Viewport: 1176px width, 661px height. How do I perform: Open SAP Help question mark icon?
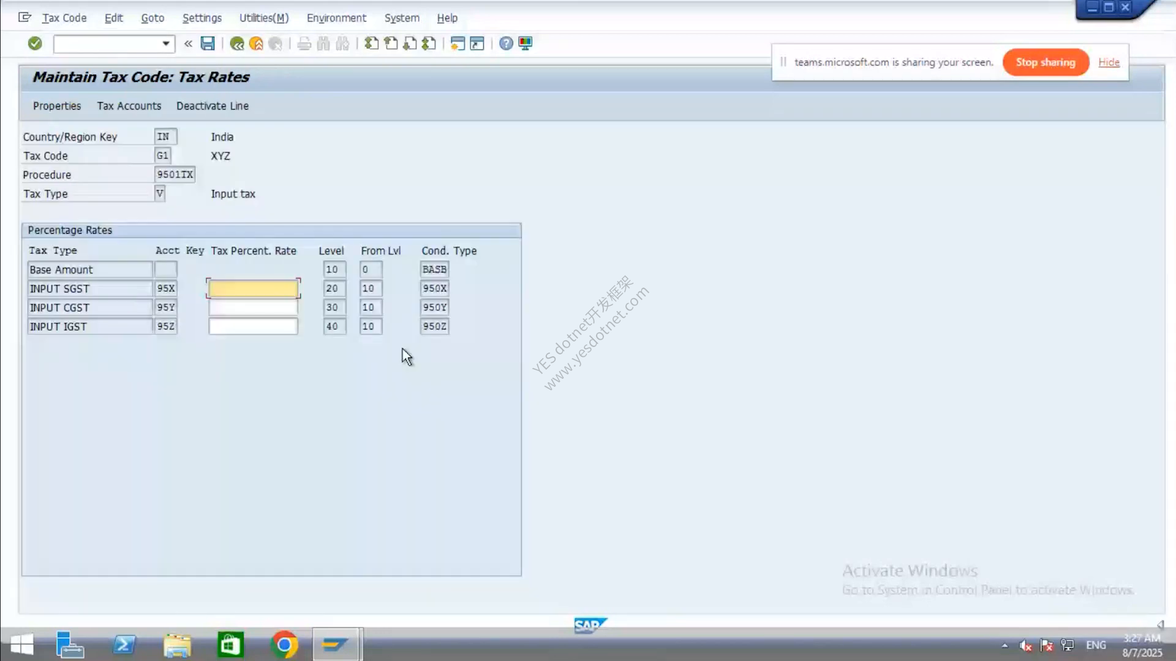coord(506,43)
